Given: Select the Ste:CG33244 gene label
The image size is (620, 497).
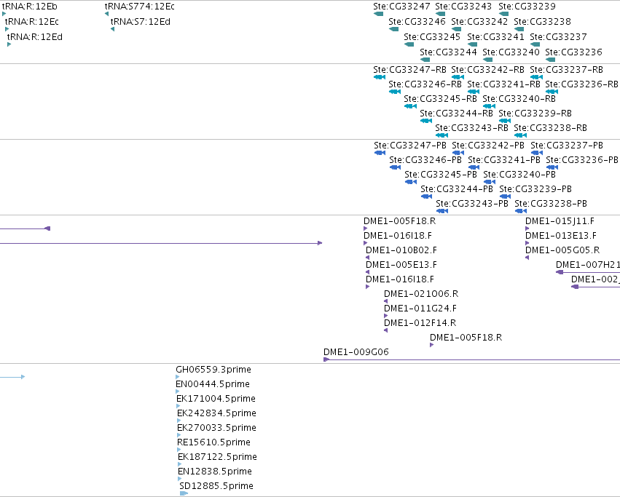Looking at the screenshot, I should (x=448, y=52).
